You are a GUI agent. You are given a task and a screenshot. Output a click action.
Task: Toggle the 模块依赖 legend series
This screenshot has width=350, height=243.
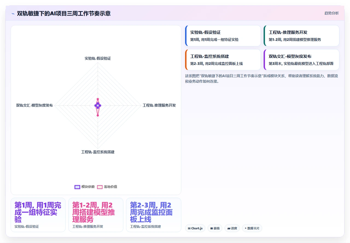coord(85,187)
